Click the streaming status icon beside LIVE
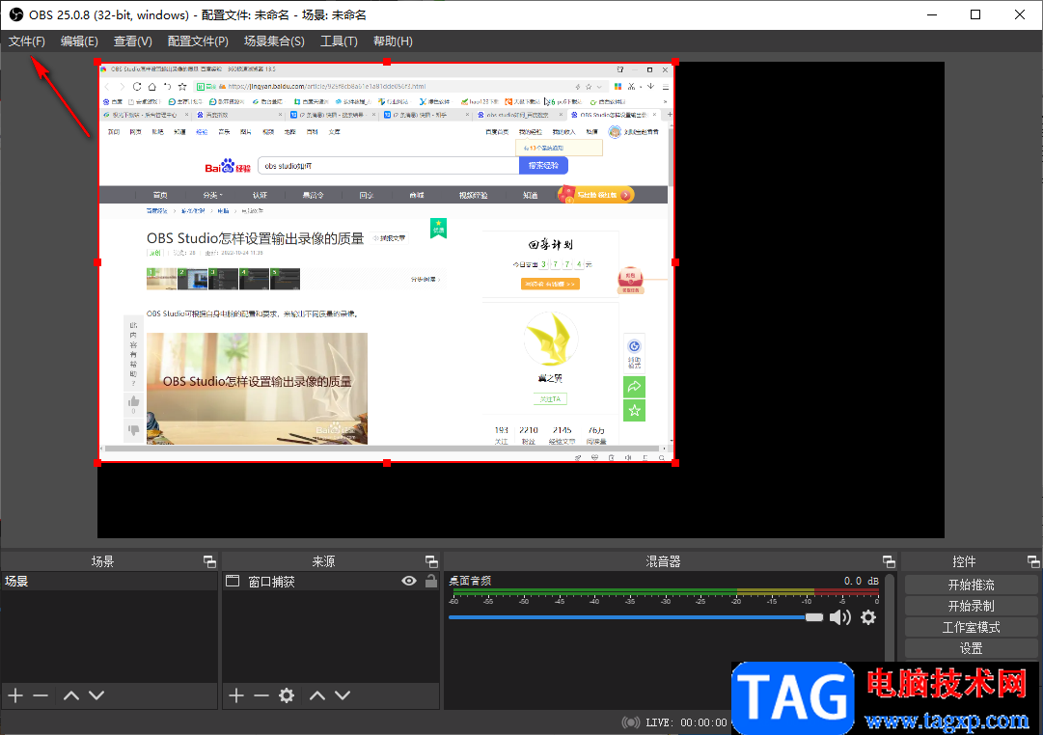The width and height of the screenshot is (1043, 735). (x=631, y=722)
